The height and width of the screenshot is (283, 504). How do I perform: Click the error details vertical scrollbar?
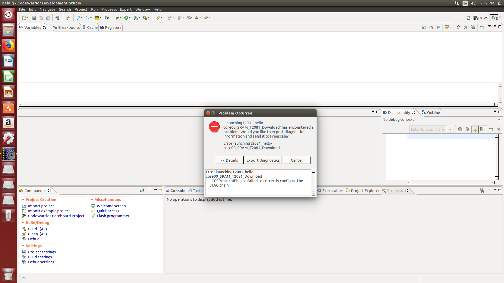313,182
